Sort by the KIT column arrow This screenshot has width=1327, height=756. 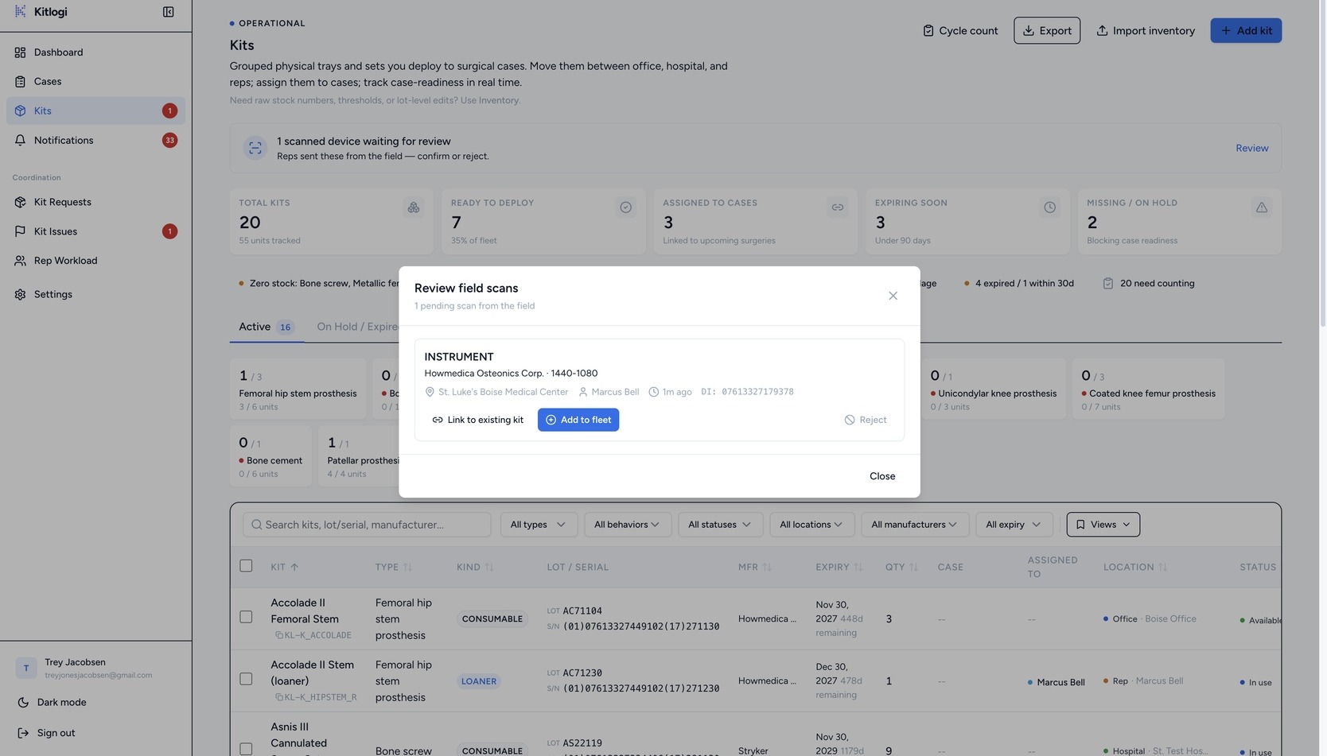pos(294,568)
